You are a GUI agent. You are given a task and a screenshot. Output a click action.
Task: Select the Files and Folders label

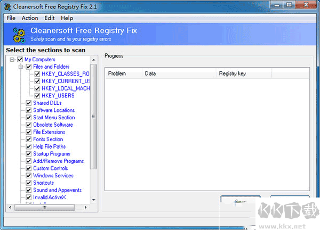click(51, 67)
